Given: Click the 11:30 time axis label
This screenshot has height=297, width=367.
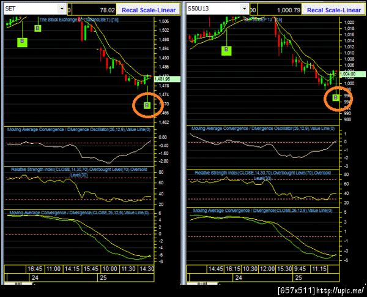Looking at the screenshot, I should pyautogui.click(x=128, y=269).
